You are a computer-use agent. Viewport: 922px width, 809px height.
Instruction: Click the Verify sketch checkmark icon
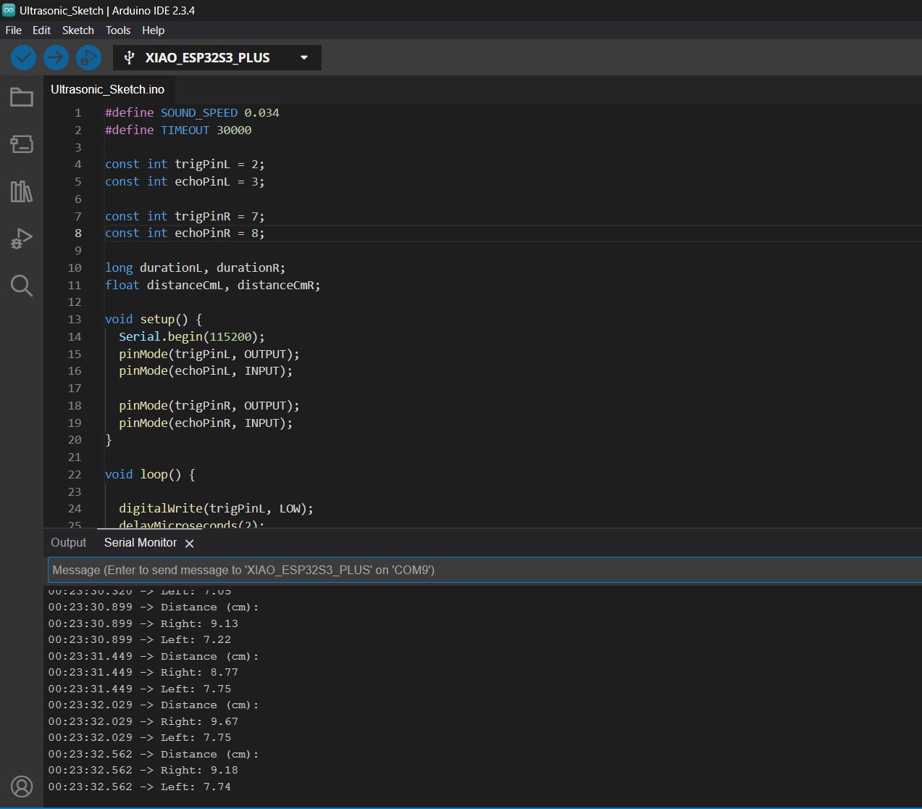point(22,57)
